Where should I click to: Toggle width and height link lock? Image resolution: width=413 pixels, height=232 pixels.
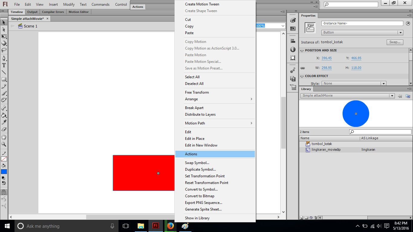[x=303, y=68]
